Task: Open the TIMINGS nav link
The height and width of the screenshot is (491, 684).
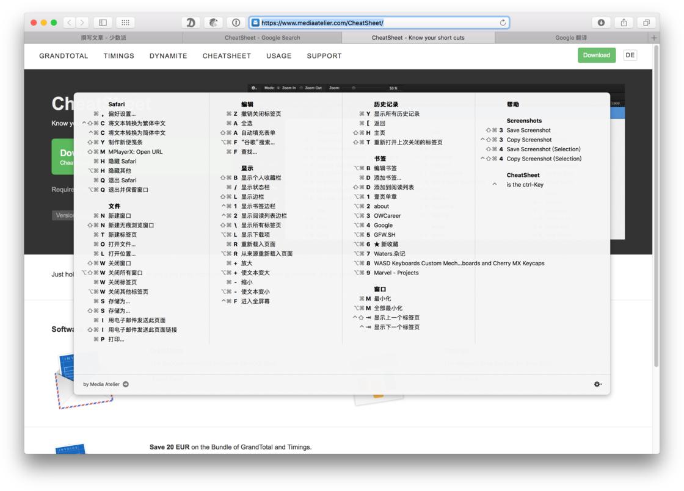Action: pos(118,56)
